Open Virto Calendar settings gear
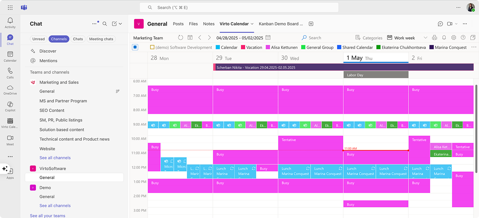479x218 pixels. [454, 38]
